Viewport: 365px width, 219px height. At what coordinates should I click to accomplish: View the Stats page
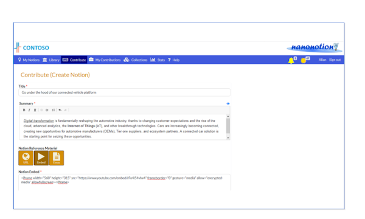click(x=158, y=60)
